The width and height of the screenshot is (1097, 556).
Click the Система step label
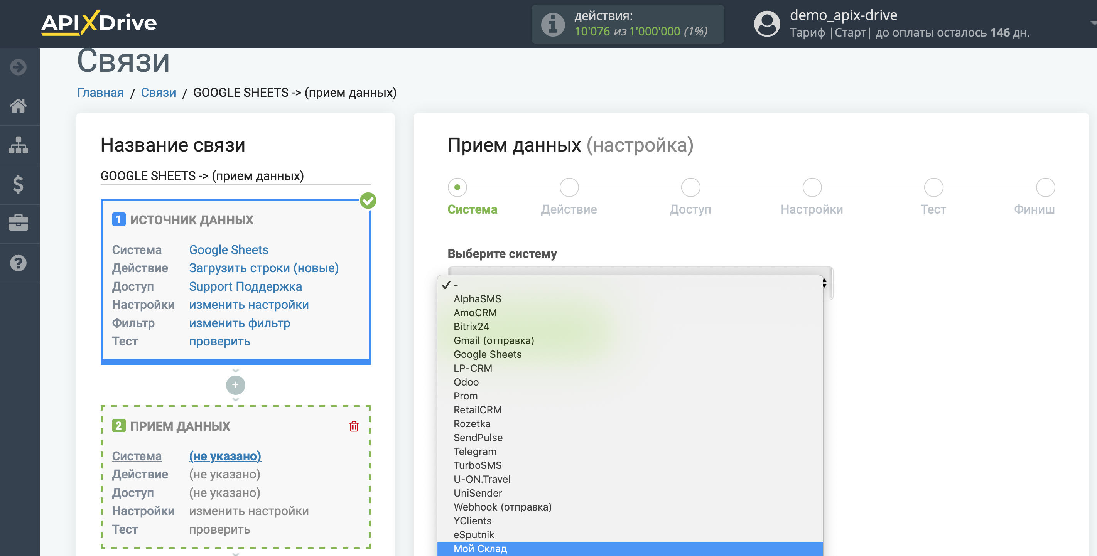click(472, 209)
